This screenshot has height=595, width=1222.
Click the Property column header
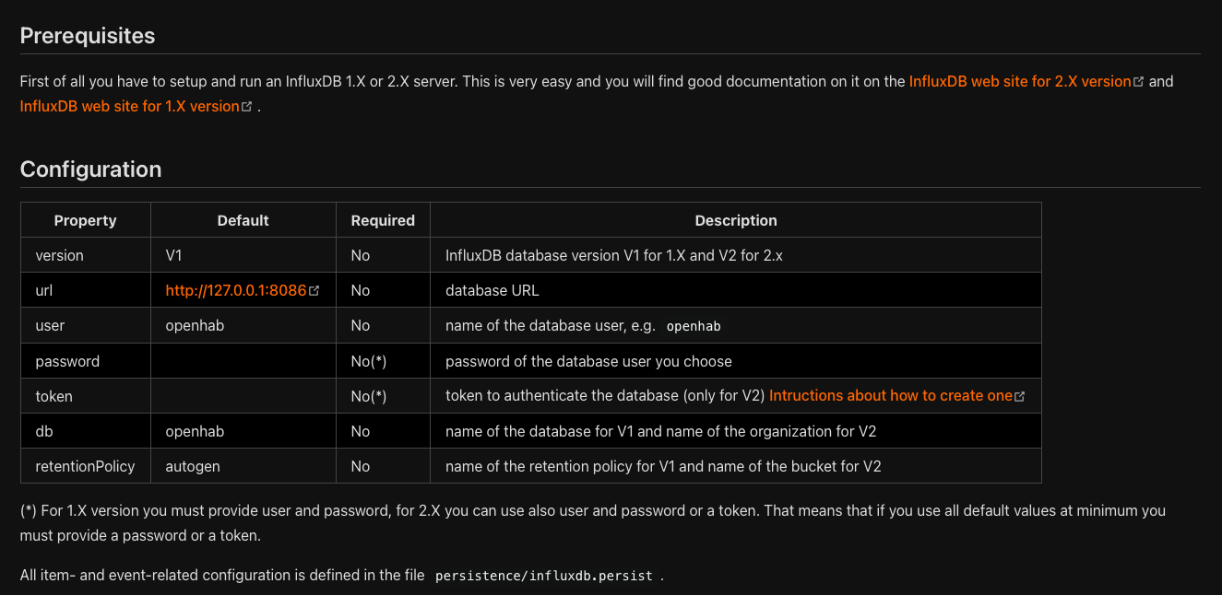[85, 220]
